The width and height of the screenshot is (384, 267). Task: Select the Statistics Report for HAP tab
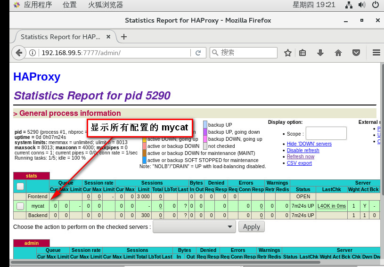(60, 37)
